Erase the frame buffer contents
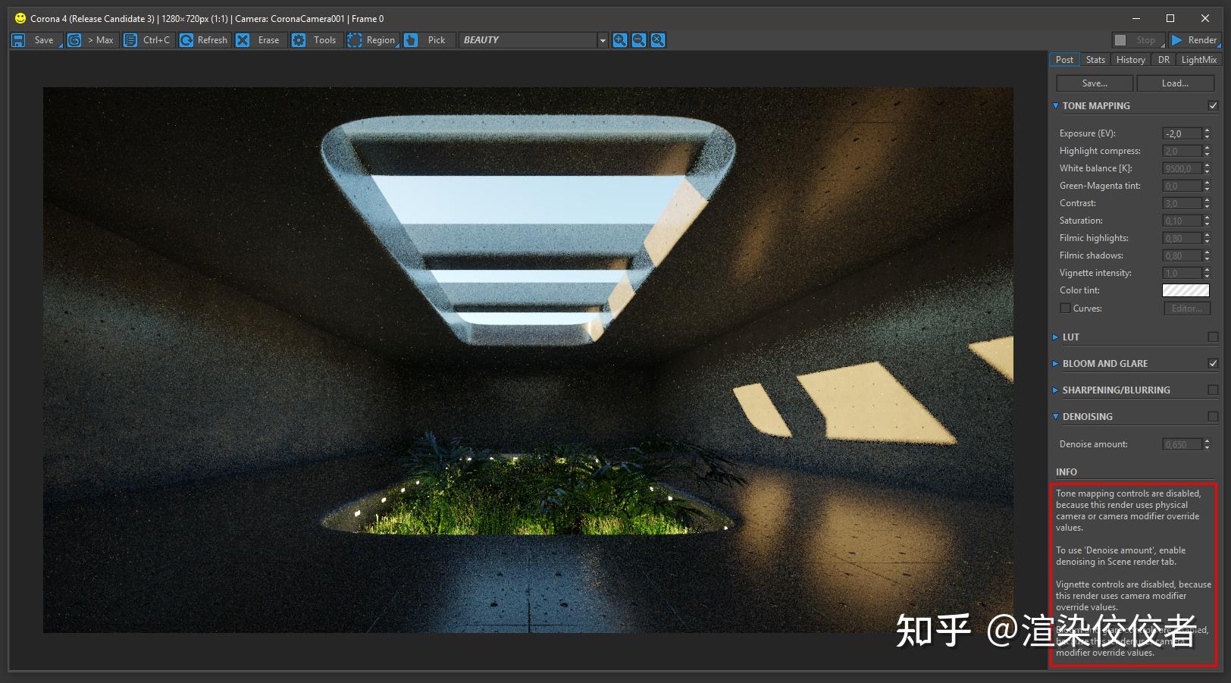 [x=259, y=40]
